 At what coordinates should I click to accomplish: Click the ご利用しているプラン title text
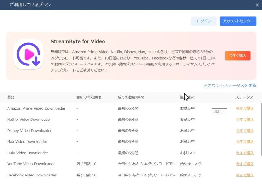coord(30,5)
